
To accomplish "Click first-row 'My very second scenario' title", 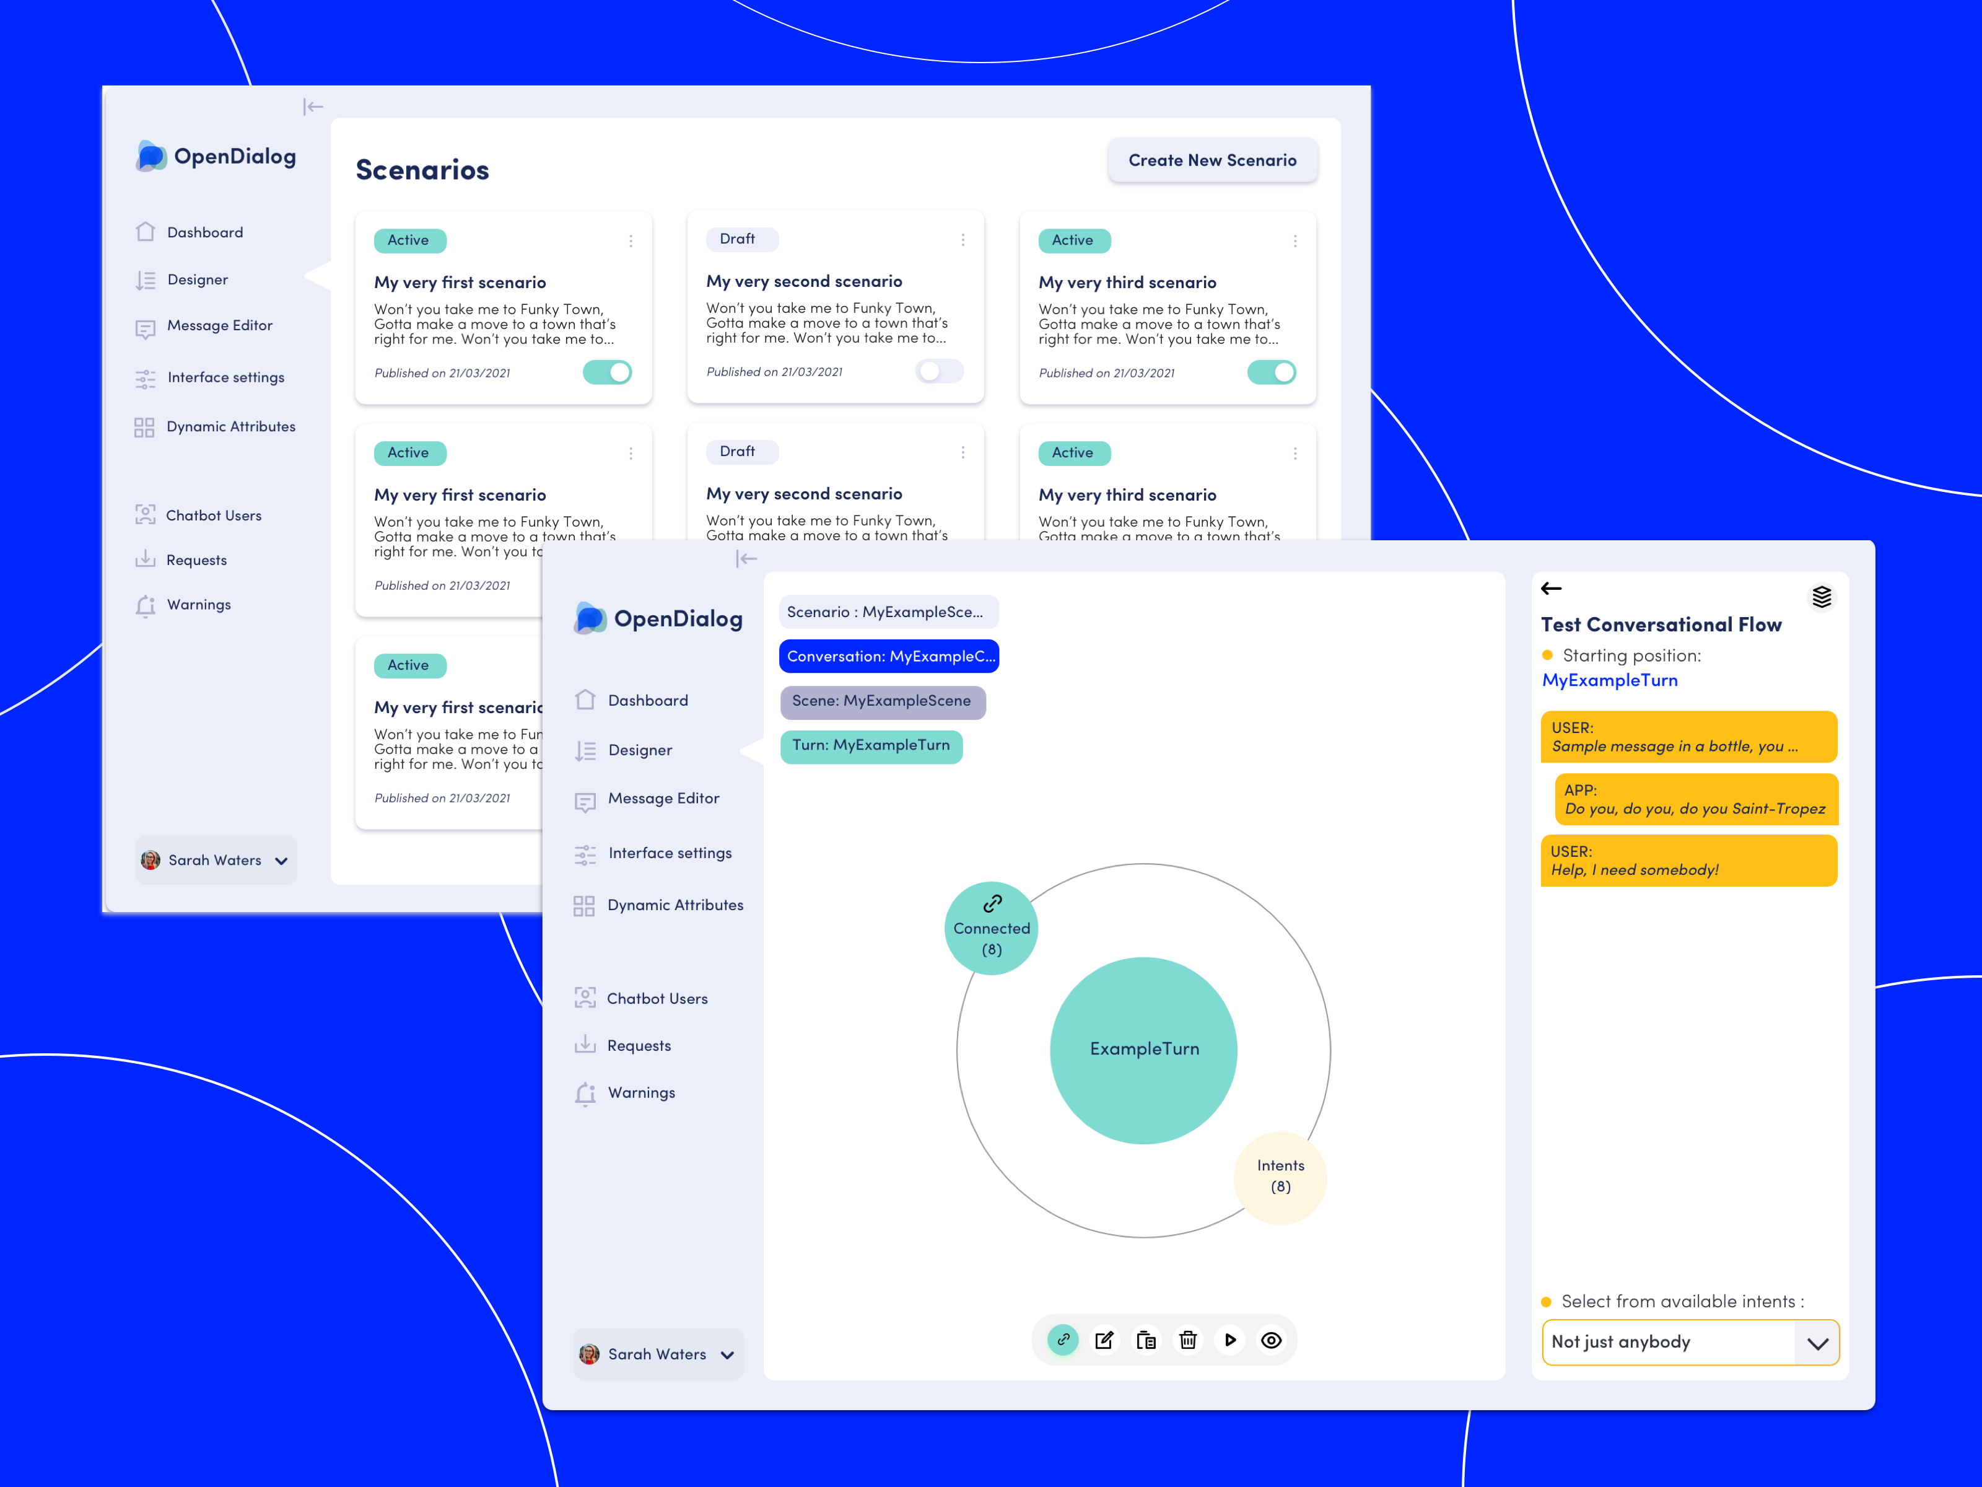I will [x=804, y=281].
